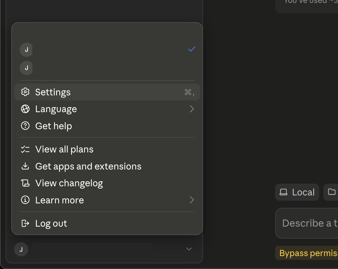Choose View all plans
Image resolution: width=338 pixels, height=269 pixels.
coord(107,150)
